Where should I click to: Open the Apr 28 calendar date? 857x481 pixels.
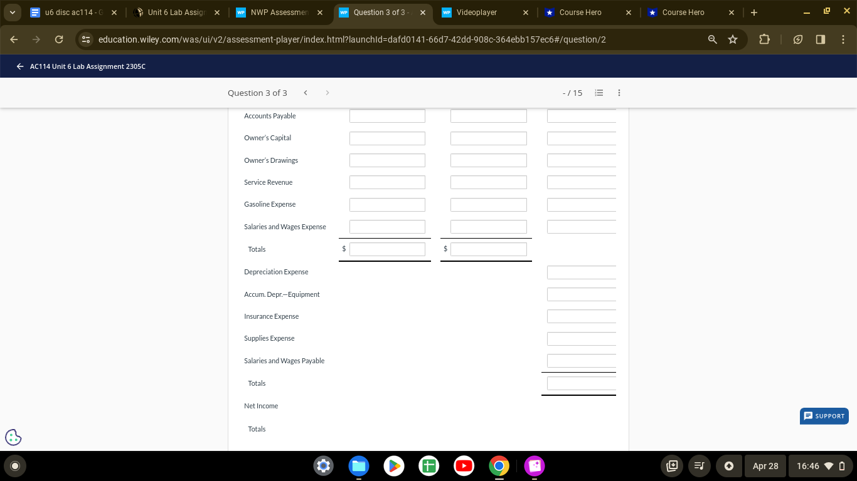click(765, 466)
